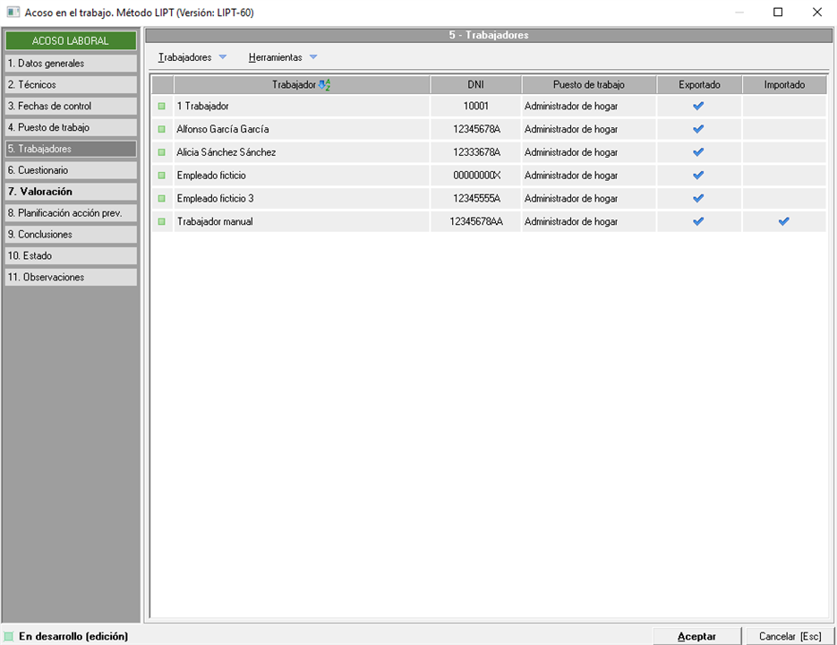The width and height of the screenshot is (837, 645).
Task: Click the app icon in title bar
Action: [x=13, y=13]
